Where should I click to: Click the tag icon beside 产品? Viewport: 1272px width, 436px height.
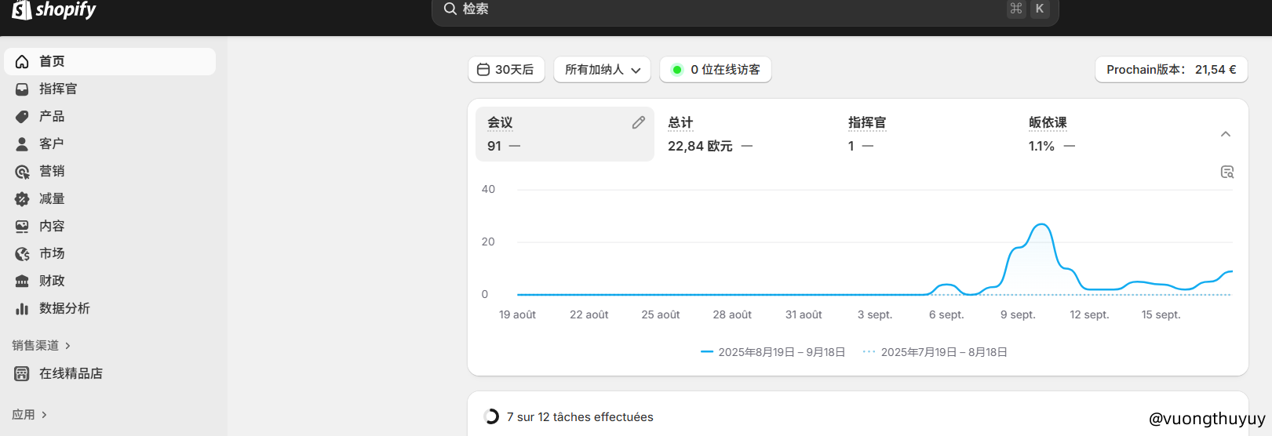click(x=22, y=117)
